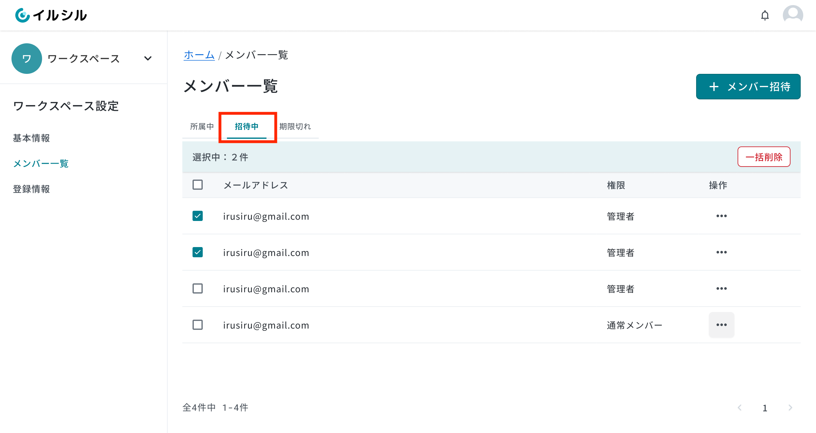The image size is (816, 433).
Task: Select page 1 in pagination
Action: (x=765, y=408)
